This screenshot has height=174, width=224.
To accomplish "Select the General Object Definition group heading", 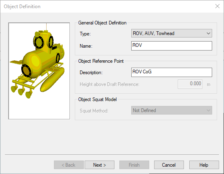I will [102, 23].
